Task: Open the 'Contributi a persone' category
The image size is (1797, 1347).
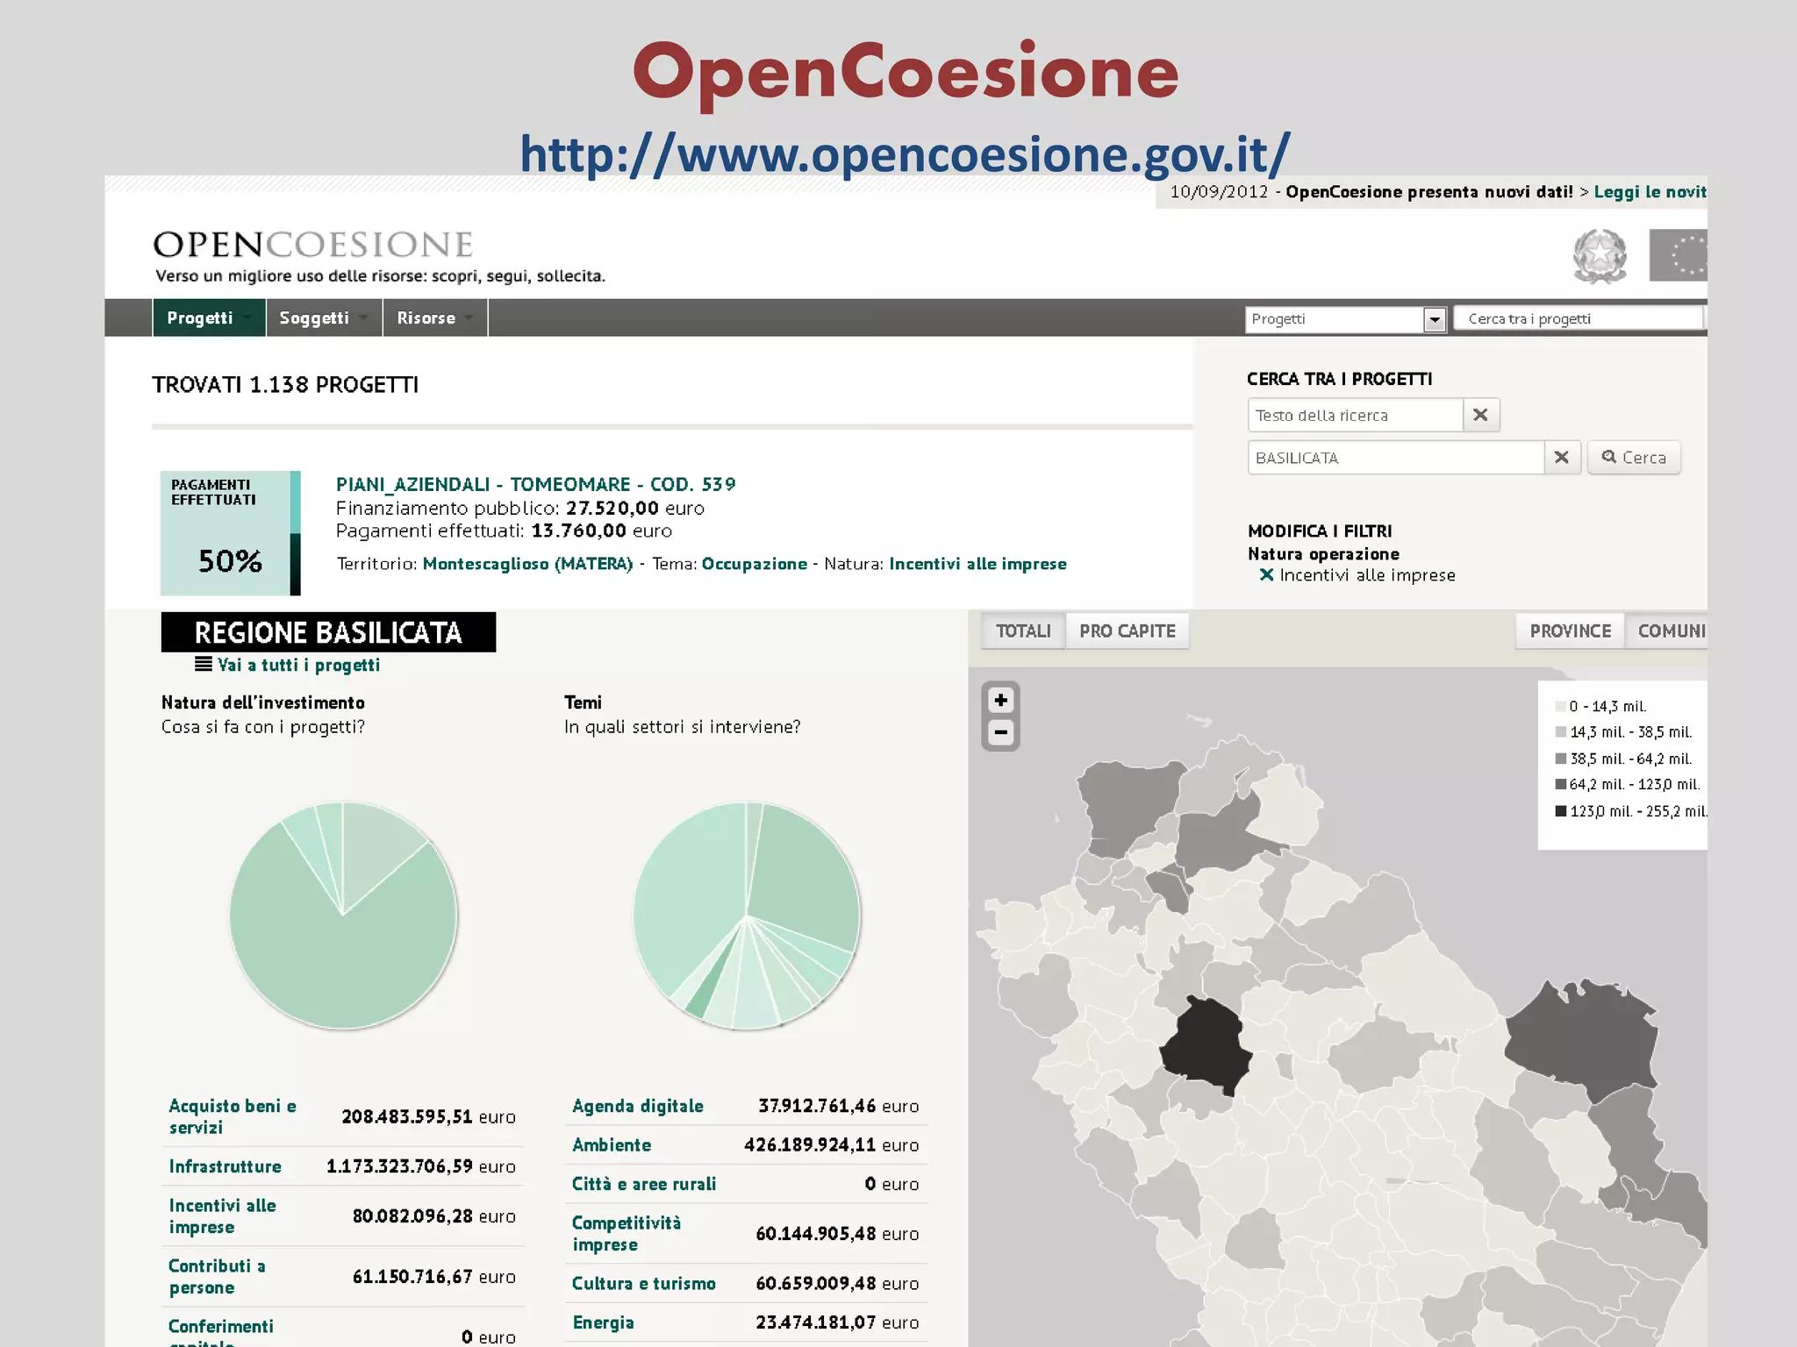Action: [217, 1277]
